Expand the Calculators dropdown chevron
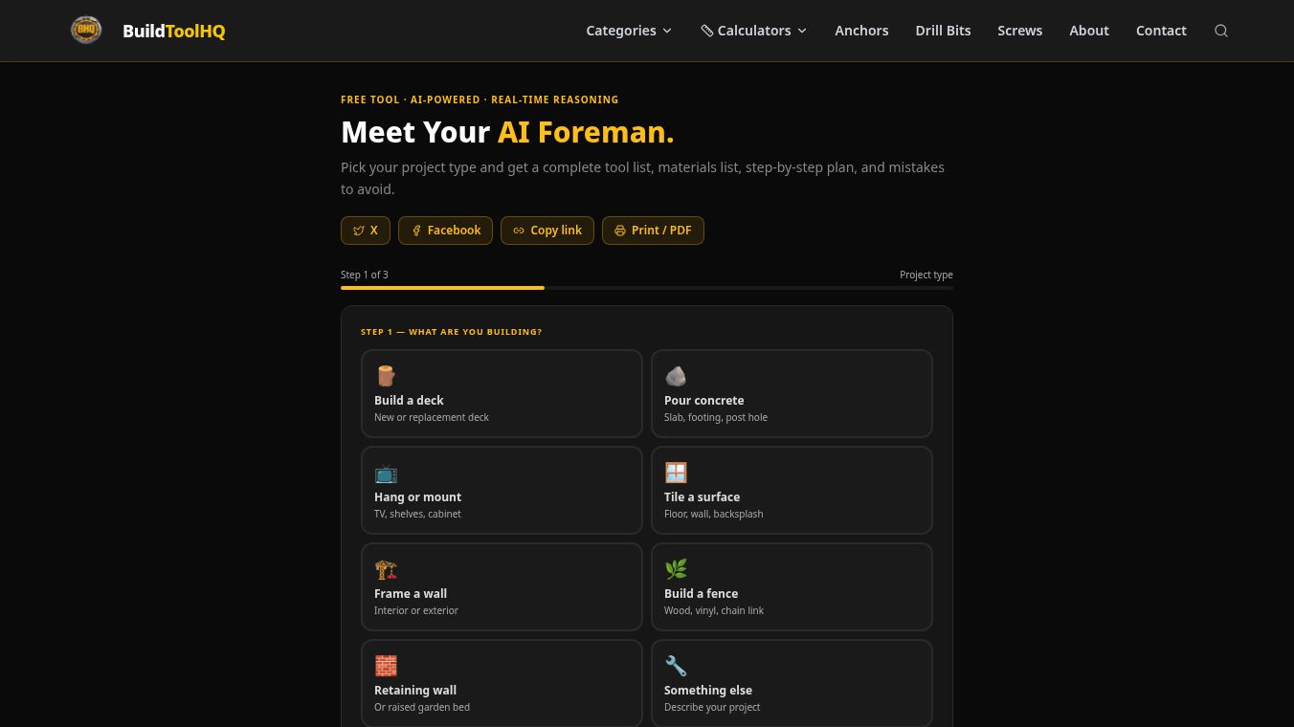1294x727 pixels. click(x=802, y=31)
